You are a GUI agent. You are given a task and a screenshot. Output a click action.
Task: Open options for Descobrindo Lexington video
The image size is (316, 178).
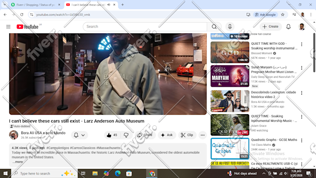click(302, 93)
